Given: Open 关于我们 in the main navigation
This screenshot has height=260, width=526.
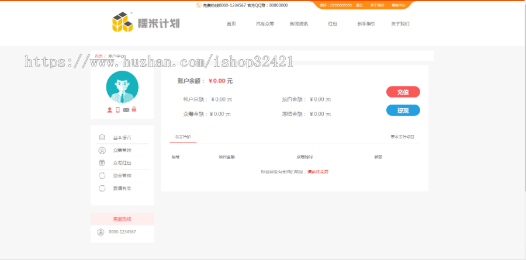Looking at the screenshot, I should pyautogui.click(x=400, y=24).
